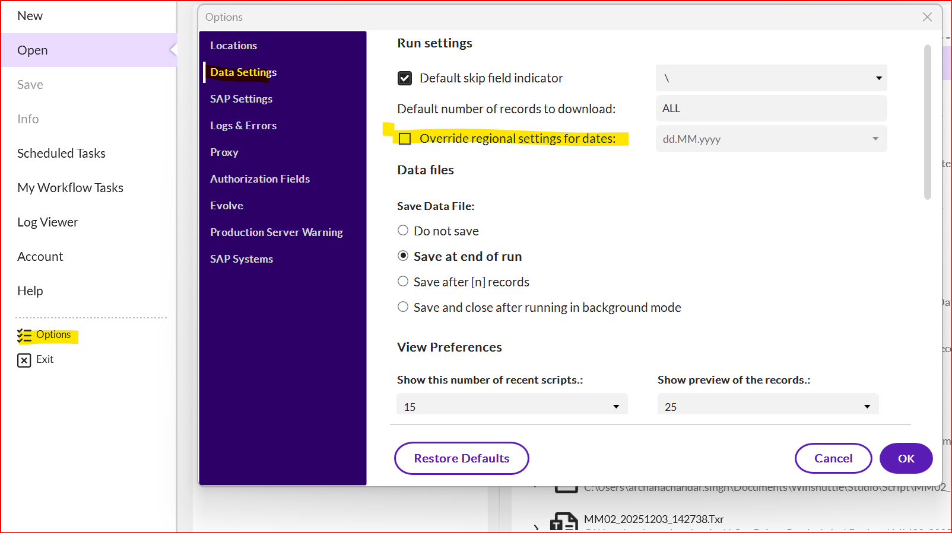Click the Options checklist icon

click(24, 336)
